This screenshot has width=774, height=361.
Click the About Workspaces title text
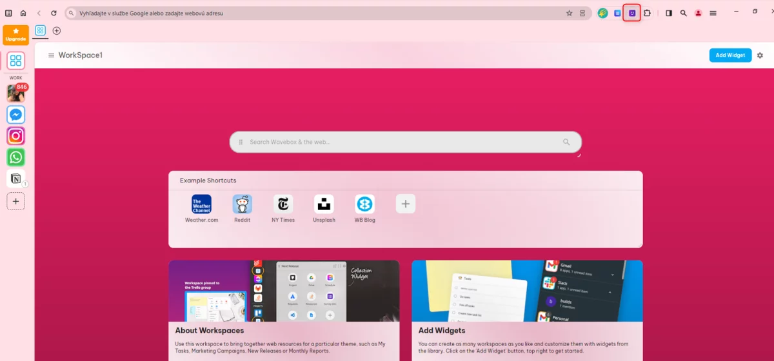[x=210, y=331]
